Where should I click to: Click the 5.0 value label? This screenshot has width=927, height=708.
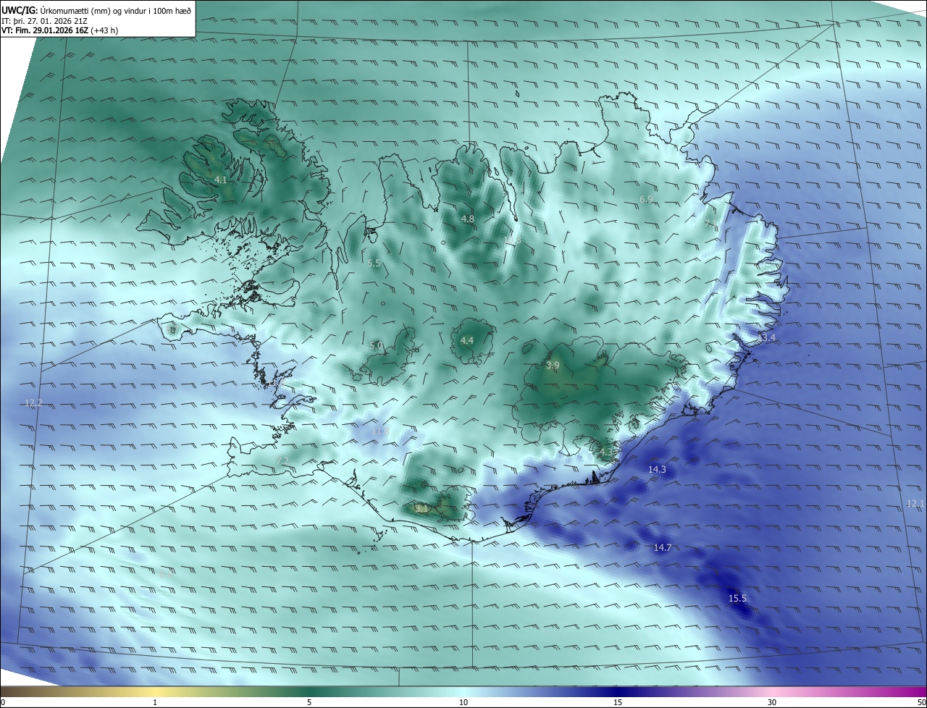click(x=376, y=346)
